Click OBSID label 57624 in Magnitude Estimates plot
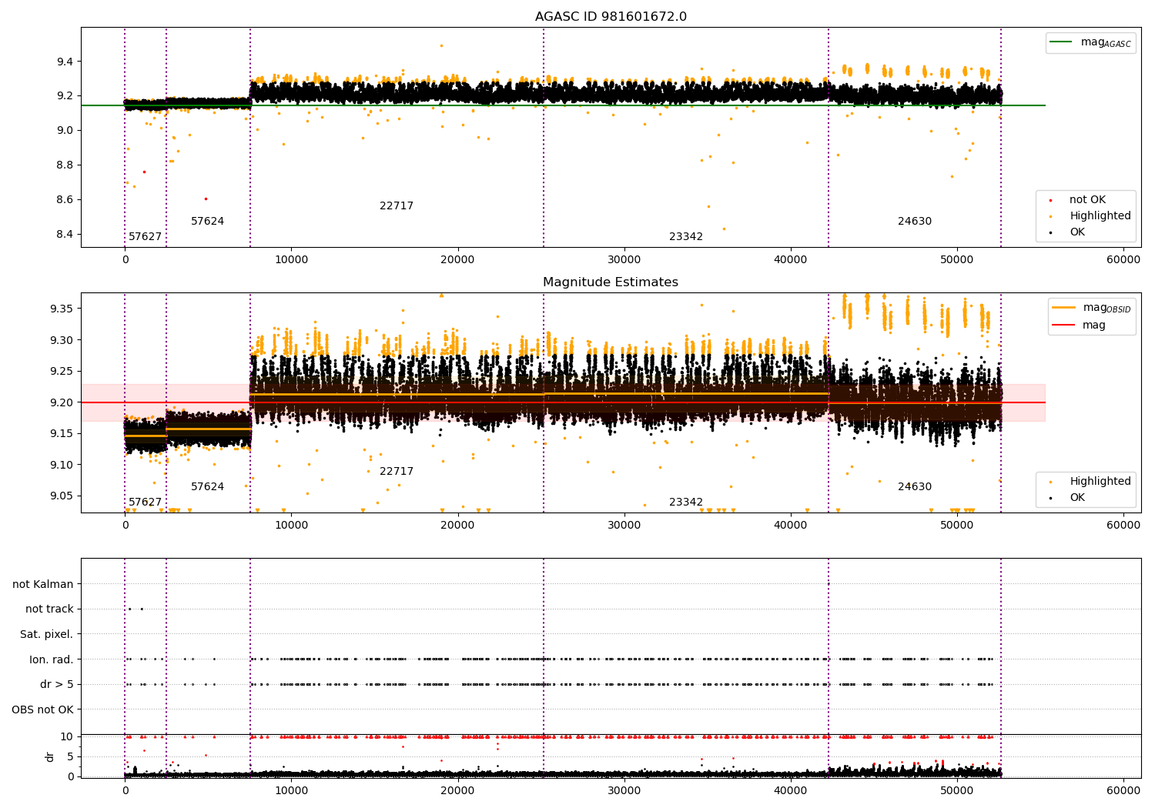 (x=208, y=487)
